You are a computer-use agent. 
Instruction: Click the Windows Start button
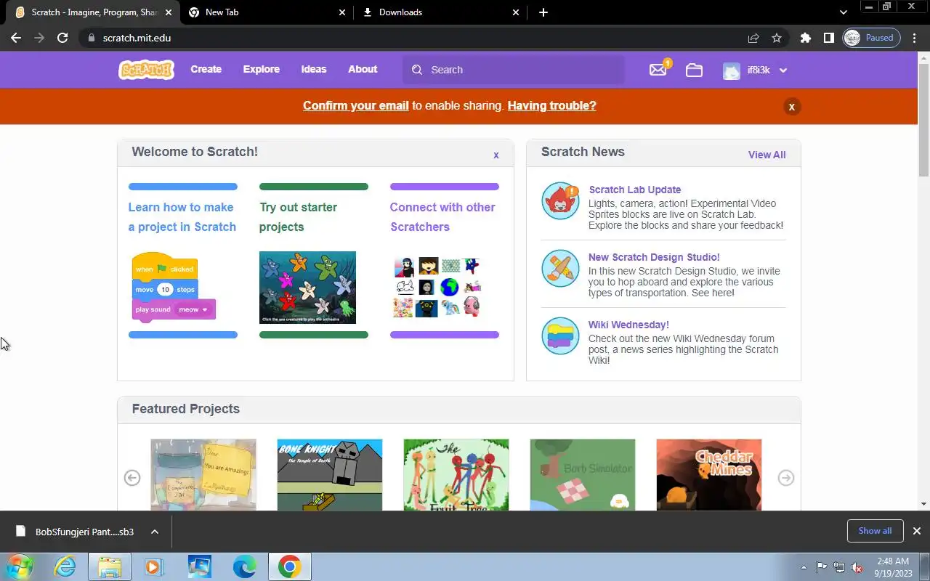click(19, 566)
